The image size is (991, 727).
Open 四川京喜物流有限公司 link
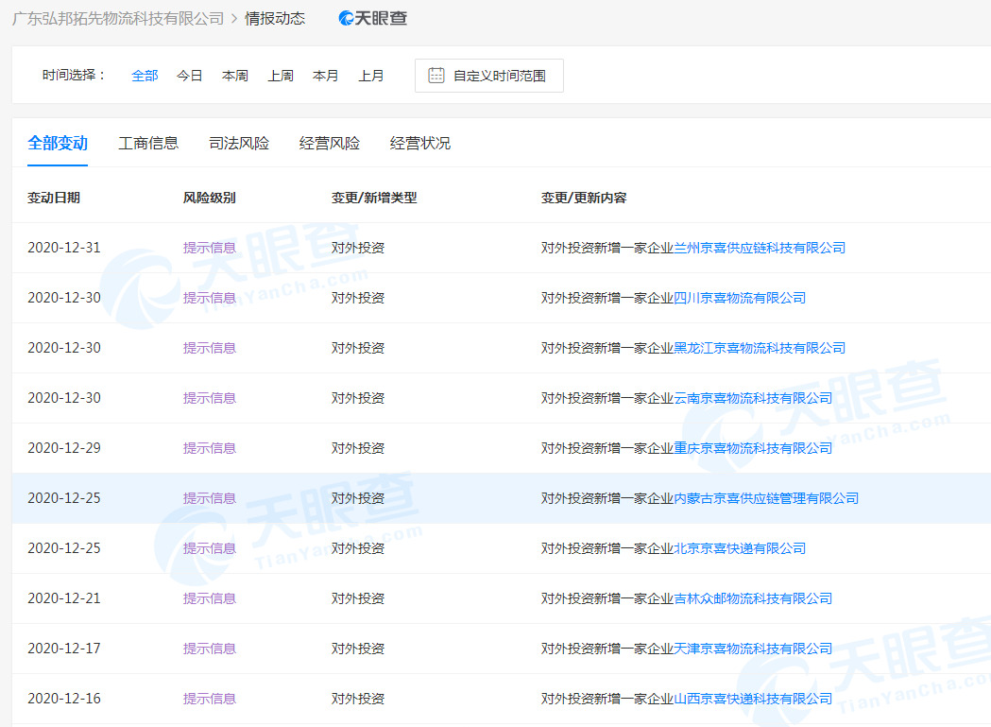click(740, 298)
